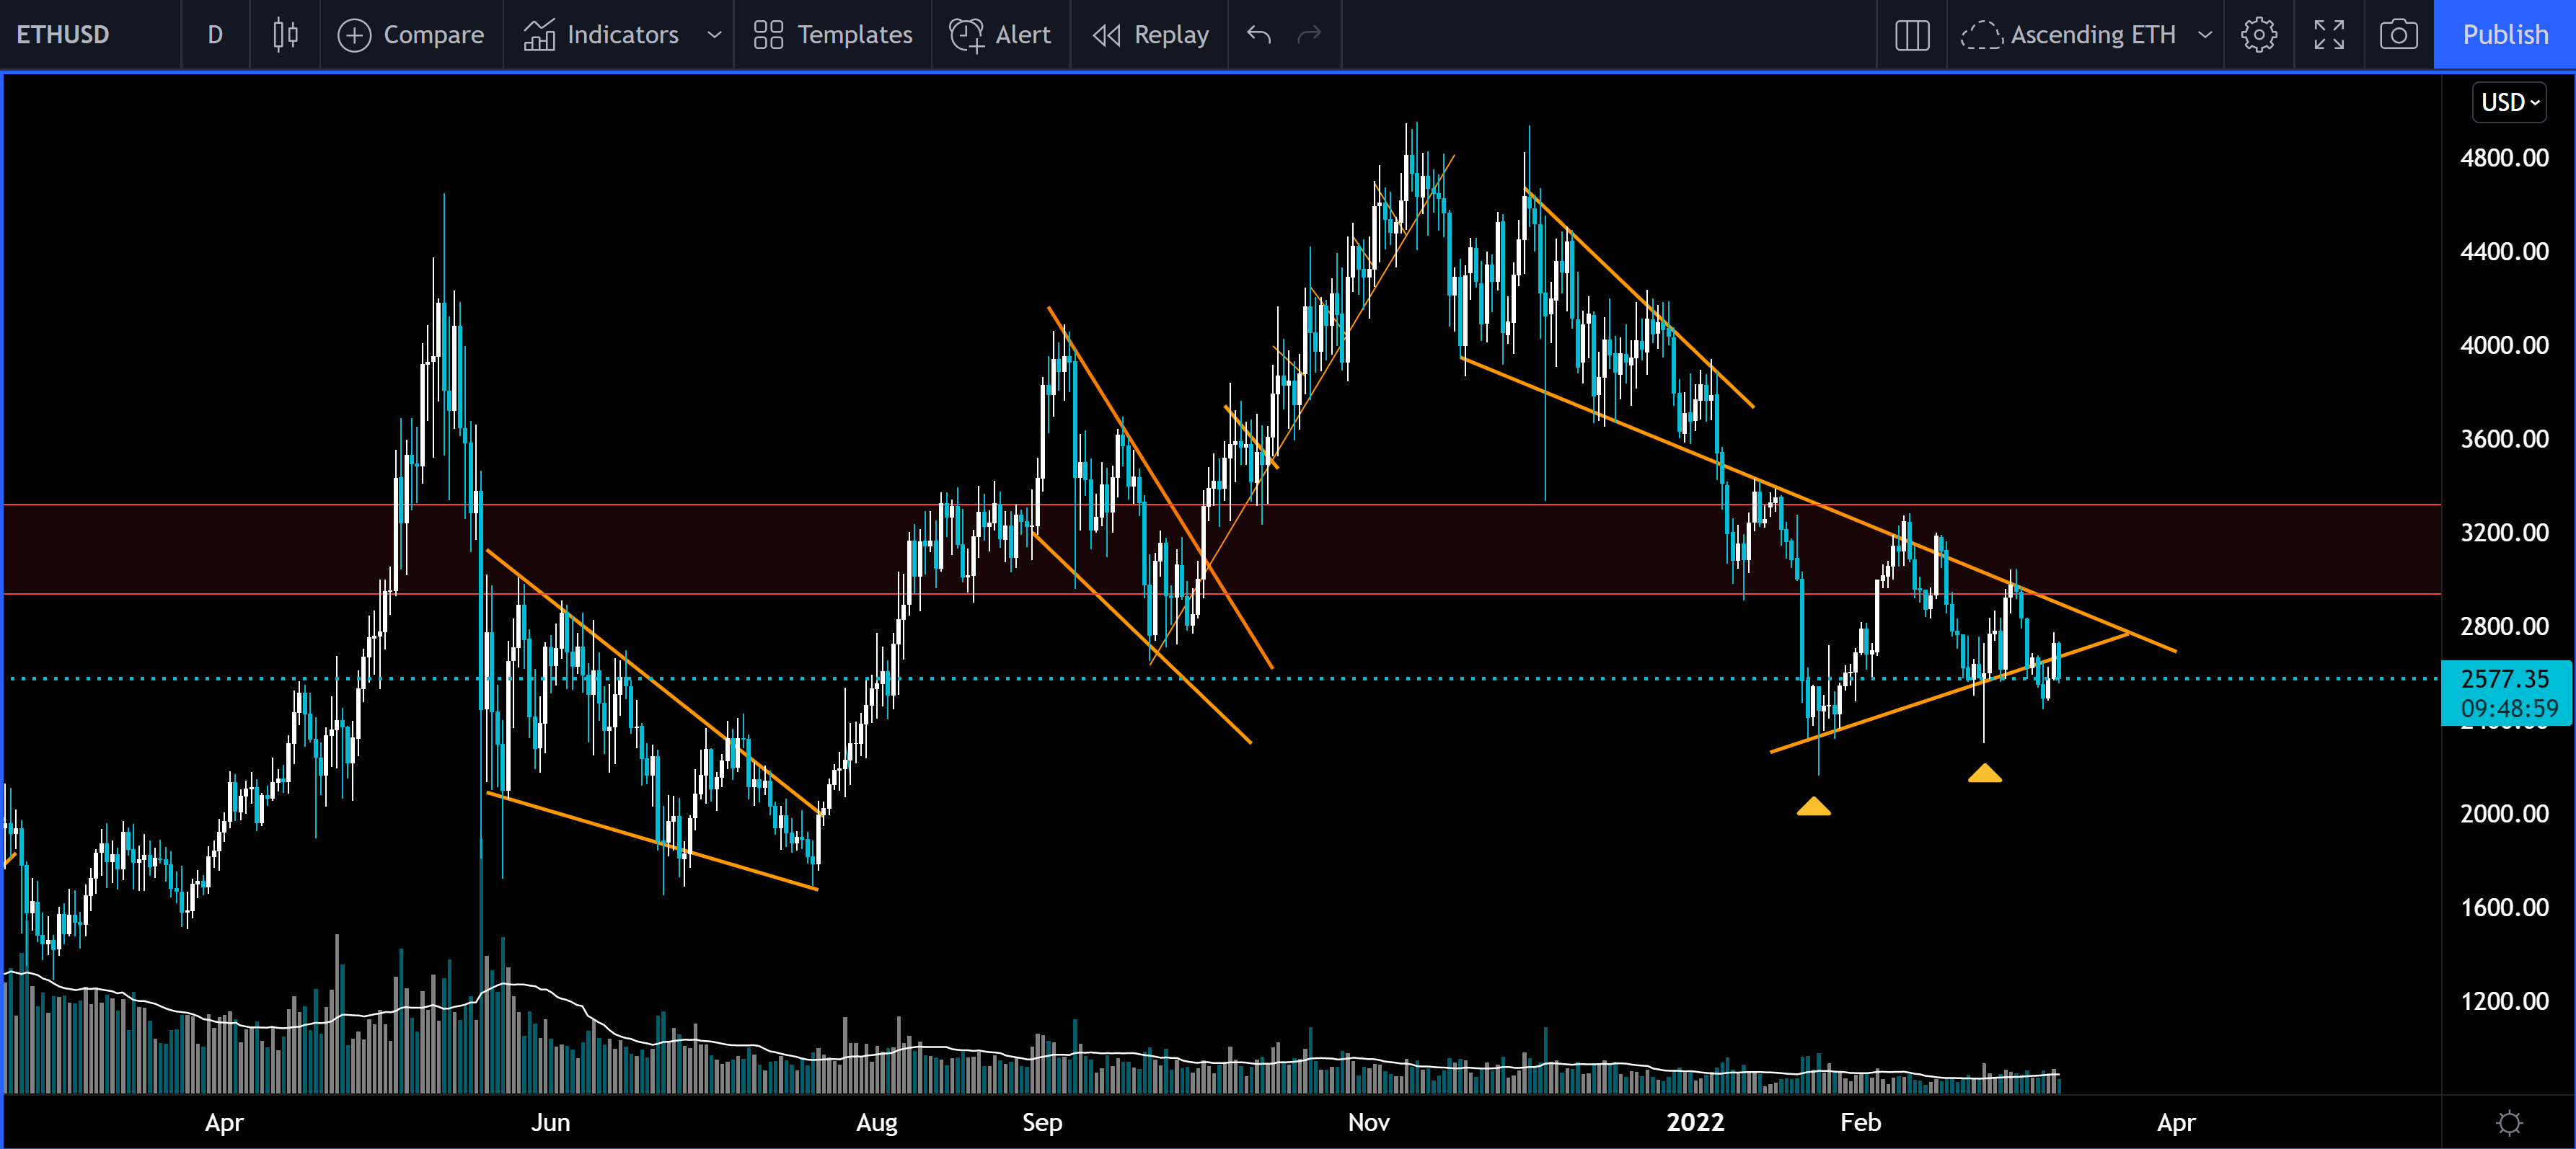Open chart scale settings gear at bottom-right
The height and width of the screenshot is (1149, 2576).
(2508, 1123)
